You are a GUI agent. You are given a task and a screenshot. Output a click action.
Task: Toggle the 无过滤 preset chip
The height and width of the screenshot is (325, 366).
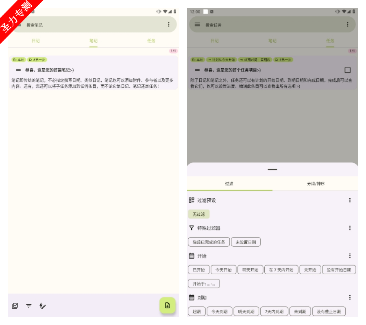198,214
